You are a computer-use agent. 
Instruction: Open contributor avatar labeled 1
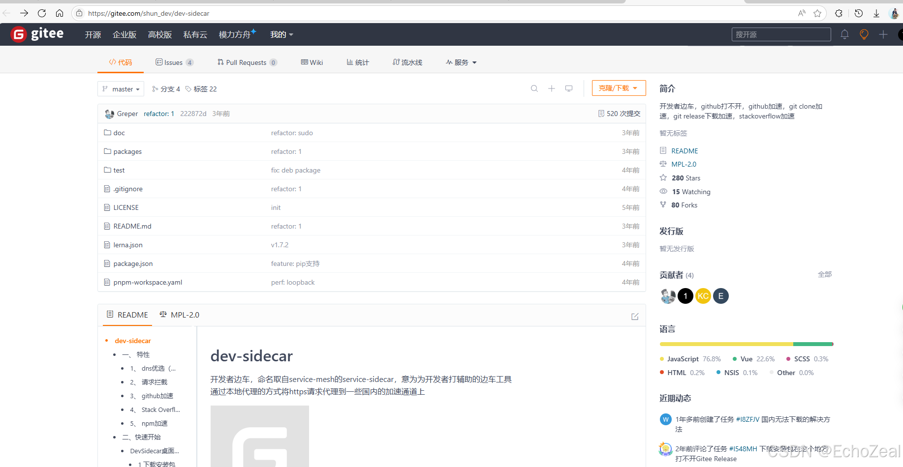[x=685, y=296]
